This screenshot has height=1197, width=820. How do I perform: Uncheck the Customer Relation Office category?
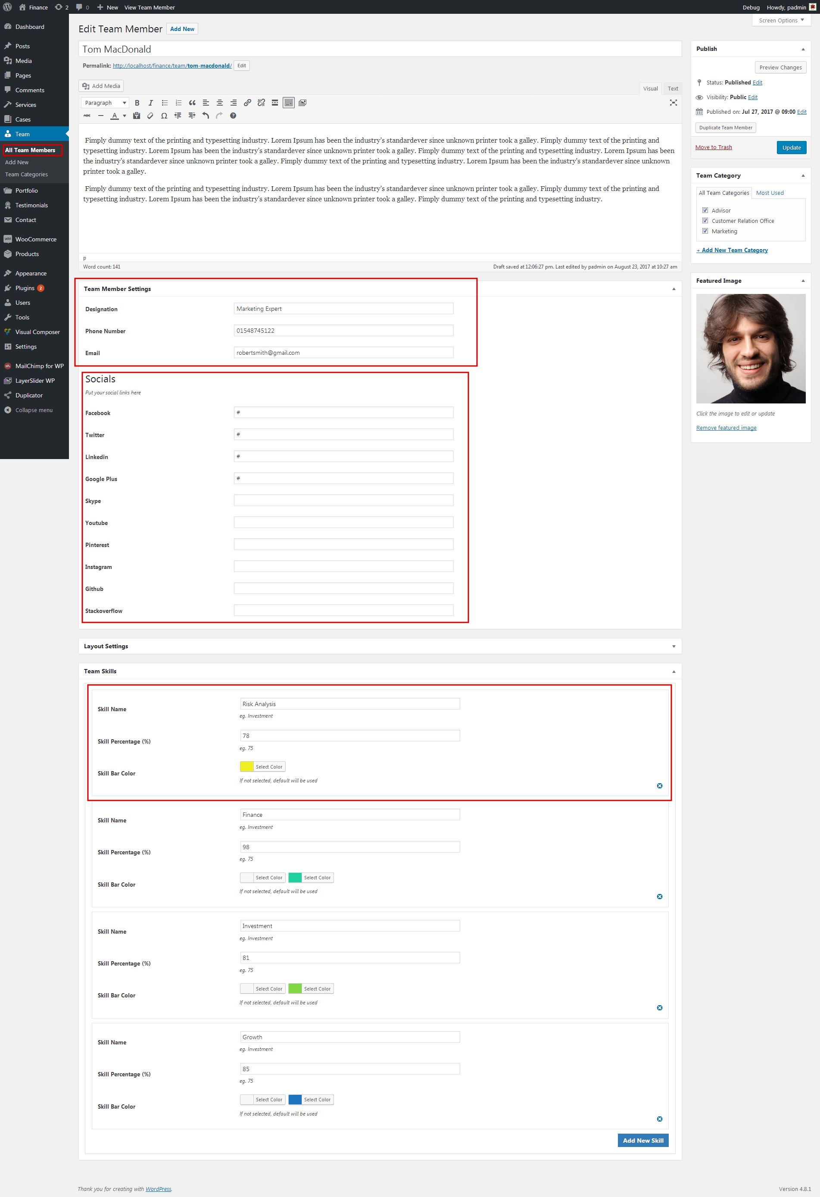[x=705, y=220]
